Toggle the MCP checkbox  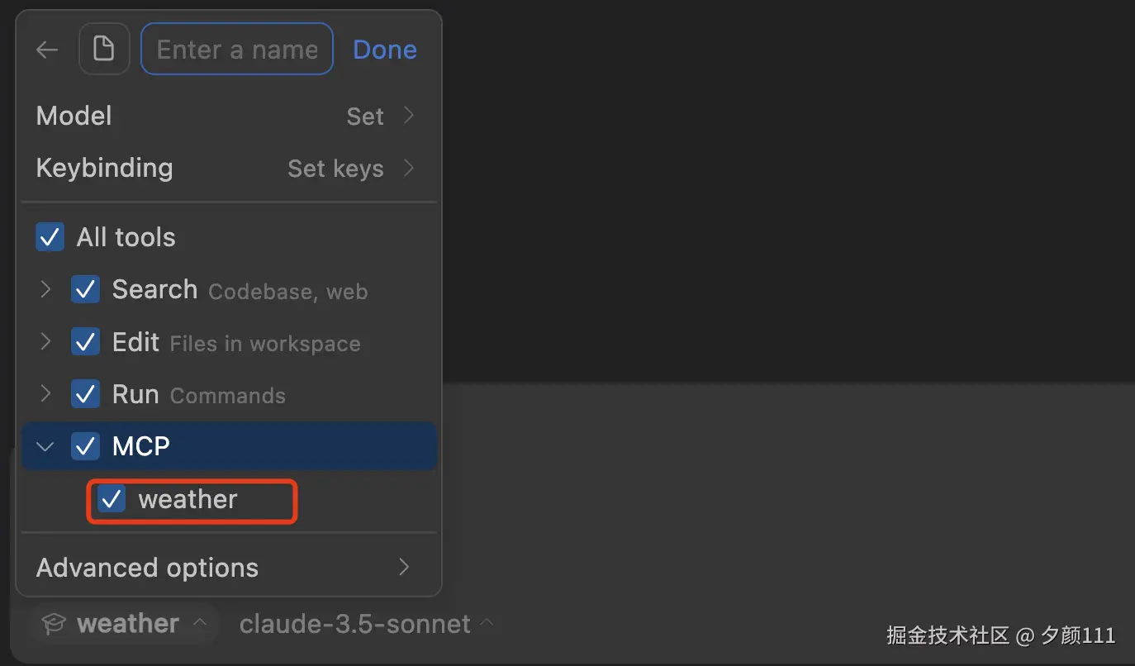(x=86, y=446)
